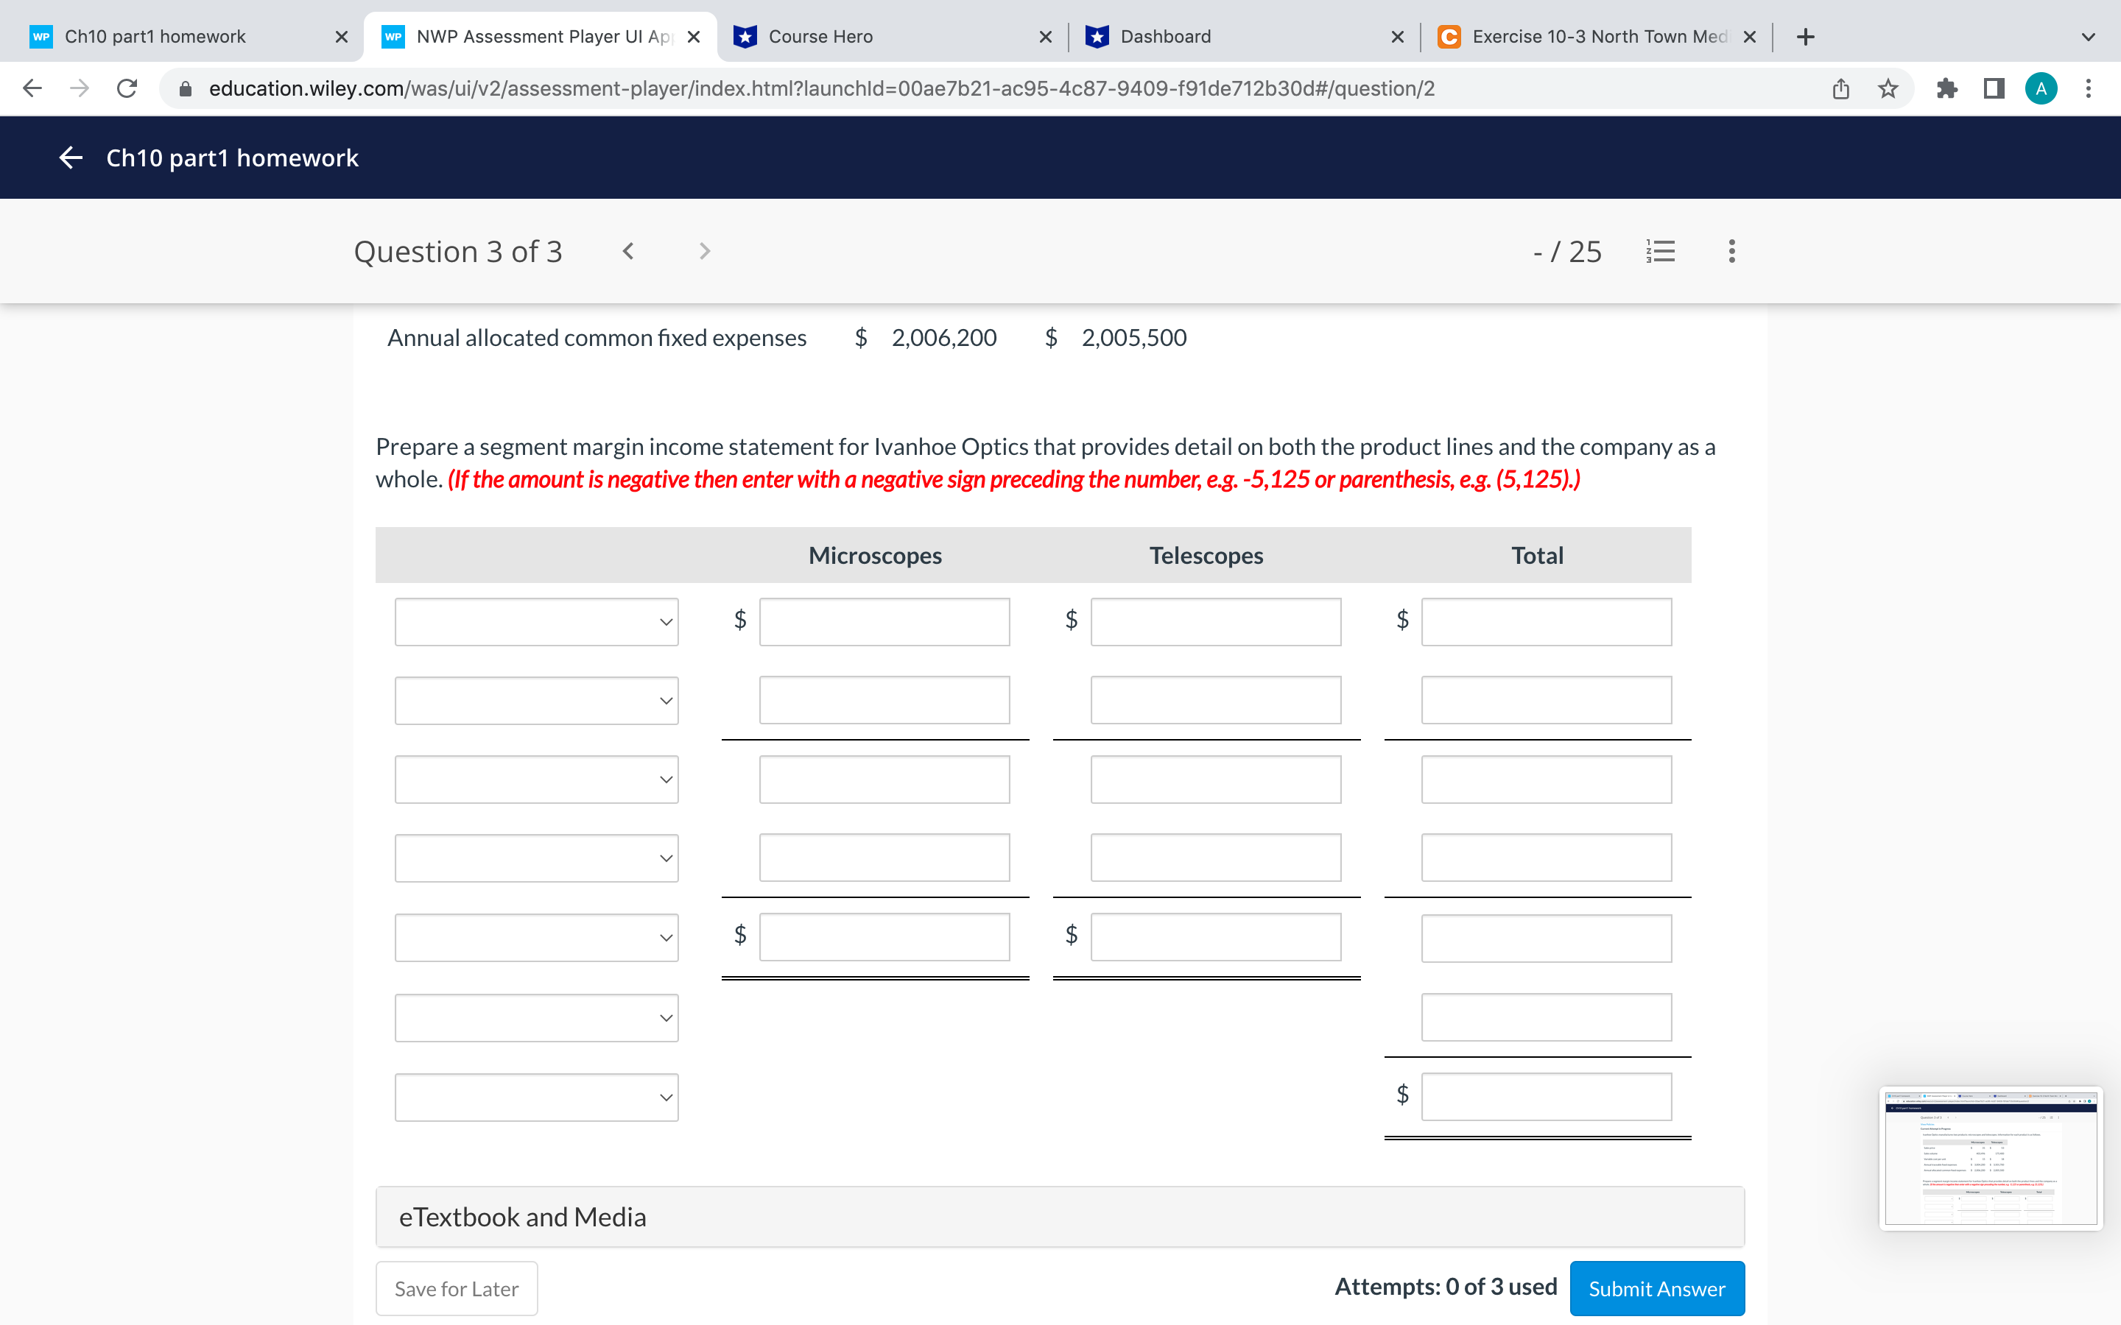The width and height of the screenshot is (2121, 1325).
Task: Toggle the browser side panel icon
Action: point(1994,88)
